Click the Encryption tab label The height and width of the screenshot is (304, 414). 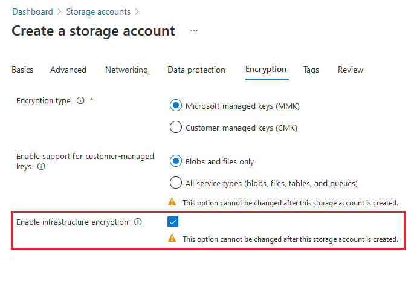click(266, 70)
